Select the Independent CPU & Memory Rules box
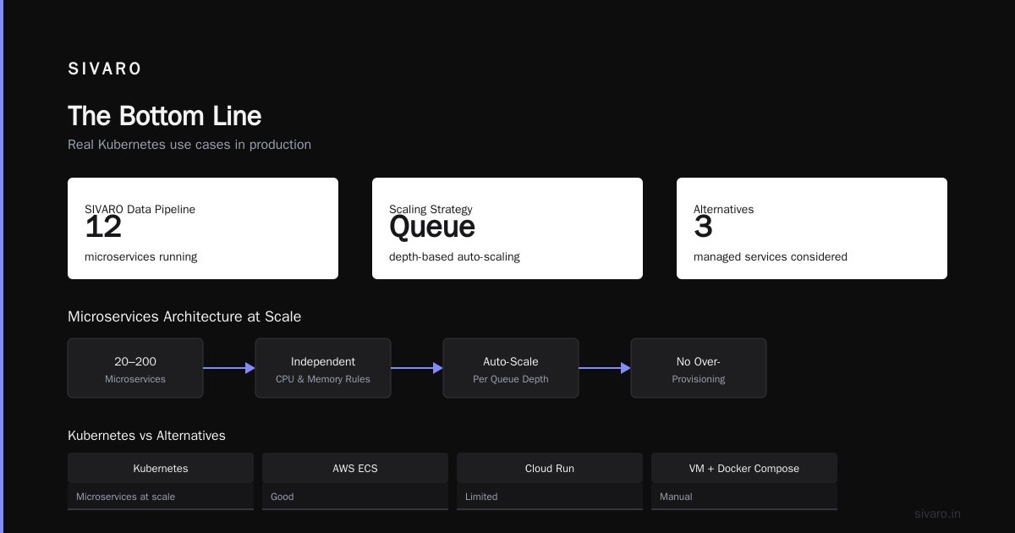Image resolution: width=1015 pixels, height=533 pixels. (323, 368)
